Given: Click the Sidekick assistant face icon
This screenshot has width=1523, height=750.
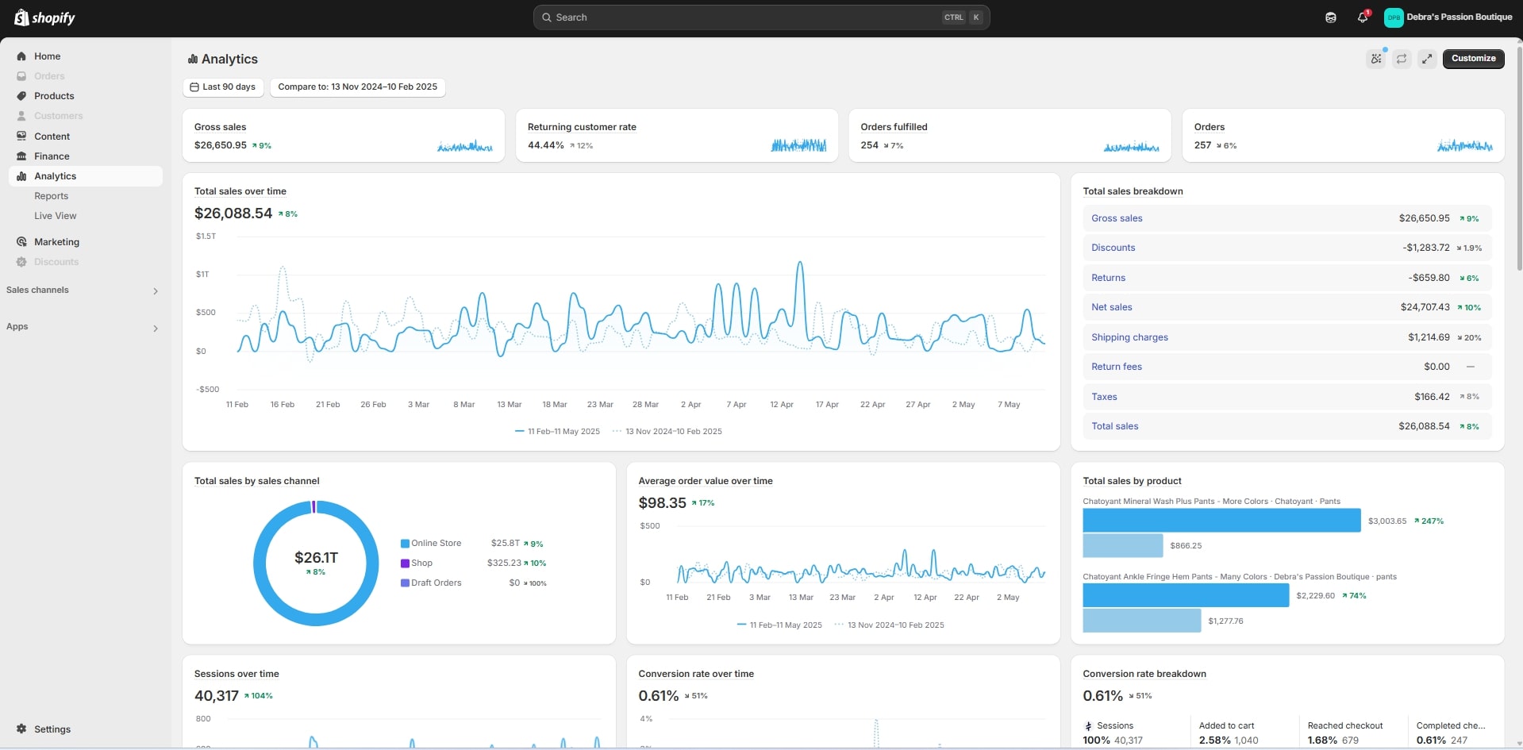Looking at the screenshot, I should (1331, 17).
